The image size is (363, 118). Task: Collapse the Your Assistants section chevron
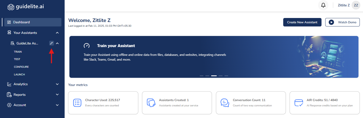[57, 33]
